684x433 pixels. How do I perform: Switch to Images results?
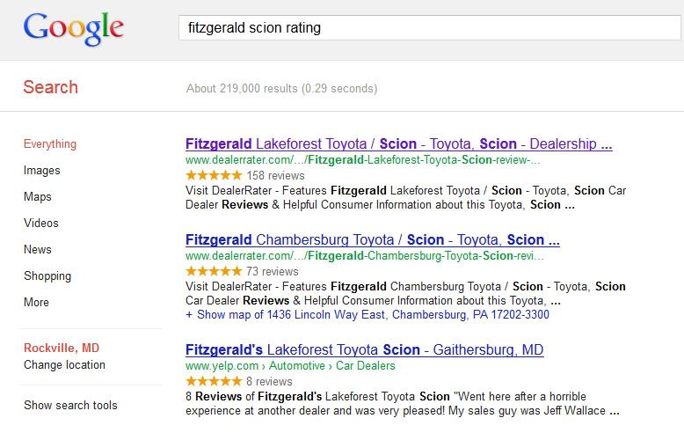(42, 171)
